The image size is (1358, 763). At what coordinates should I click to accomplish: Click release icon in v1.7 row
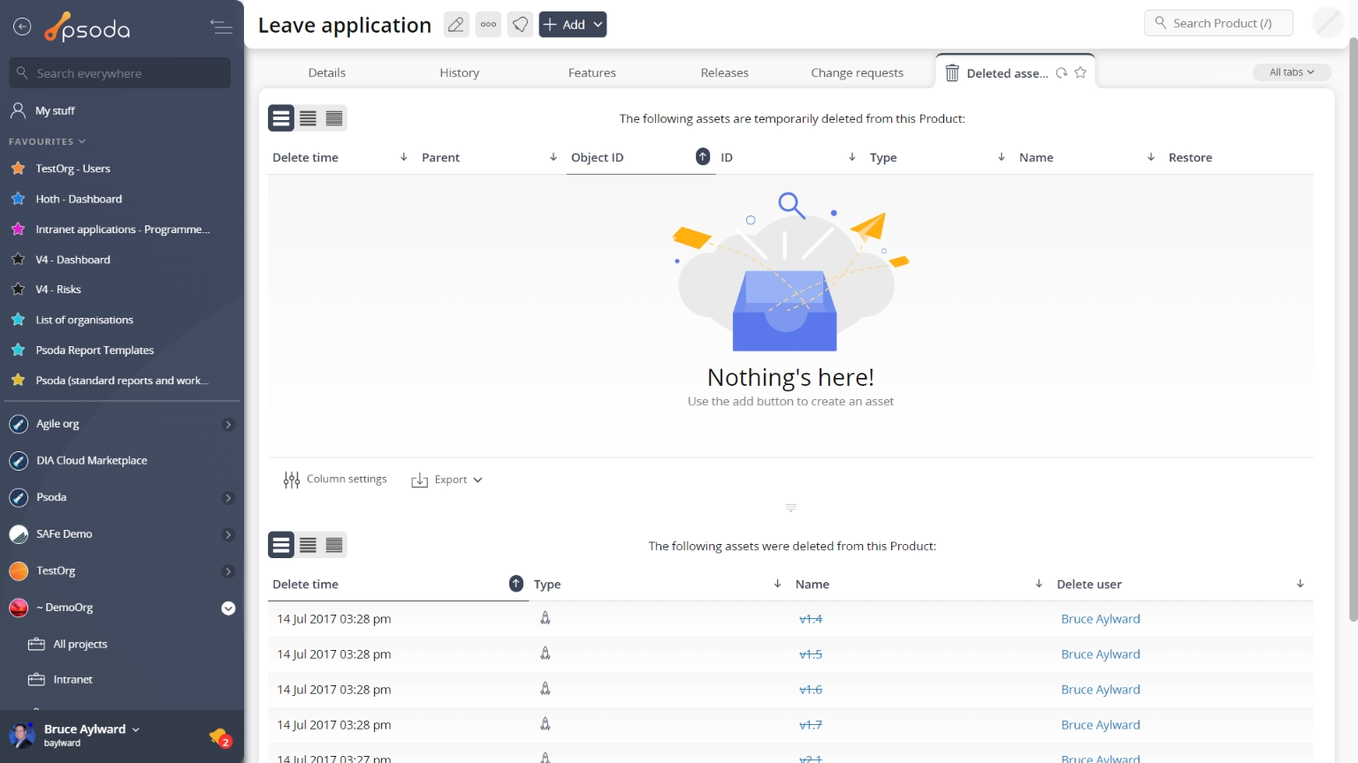pos(545,724)
